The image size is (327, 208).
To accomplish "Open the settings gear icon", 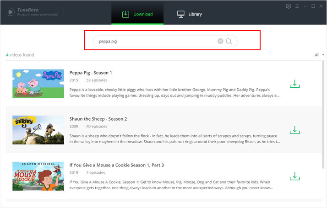I will [289, 6].
